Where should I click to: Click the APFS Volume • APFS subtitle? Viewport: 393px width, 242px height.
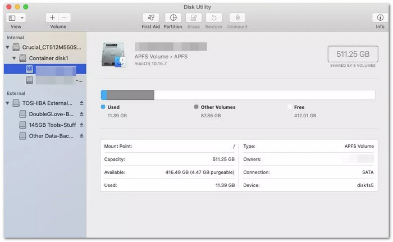161,57
